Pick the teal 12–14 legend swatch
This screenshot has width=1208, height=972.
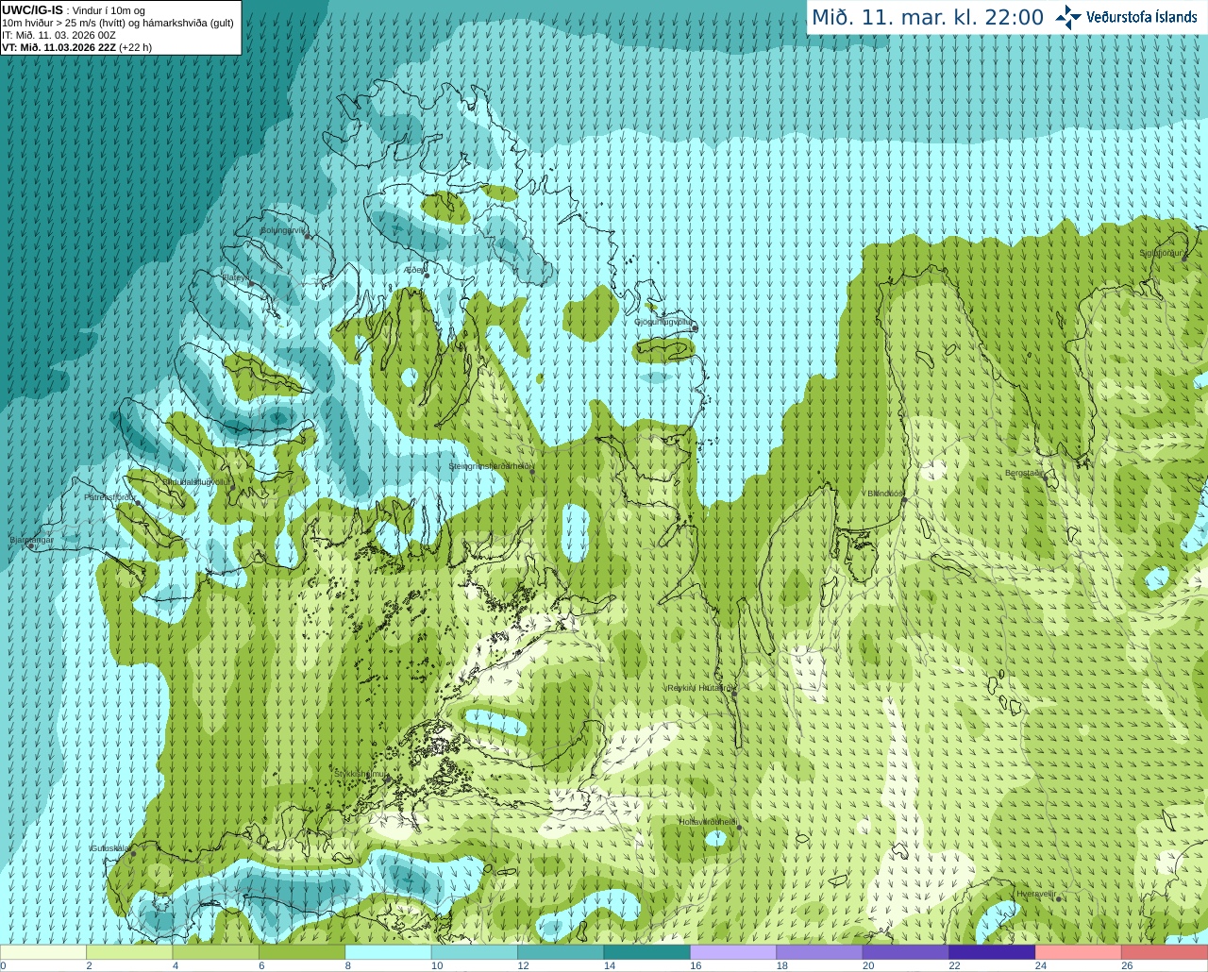point(561,952)
